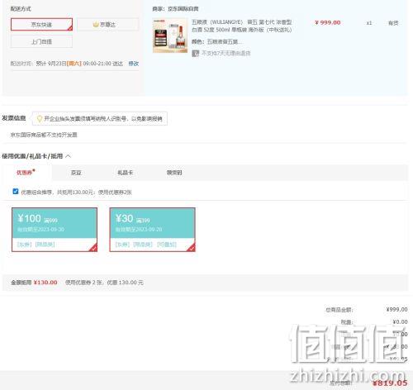Click the no 7-day return icon
Image resolution: width=413 pixels, height=390 pixels.
195,53
